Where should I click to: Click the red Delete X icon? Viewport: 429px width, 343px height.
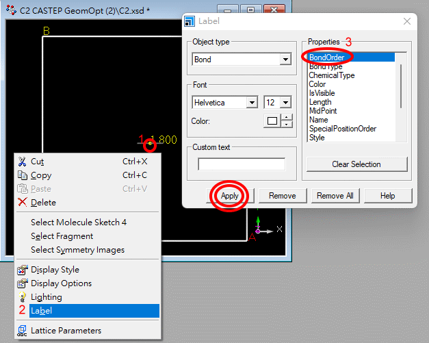pyautogui.click(x=22, y=203)
